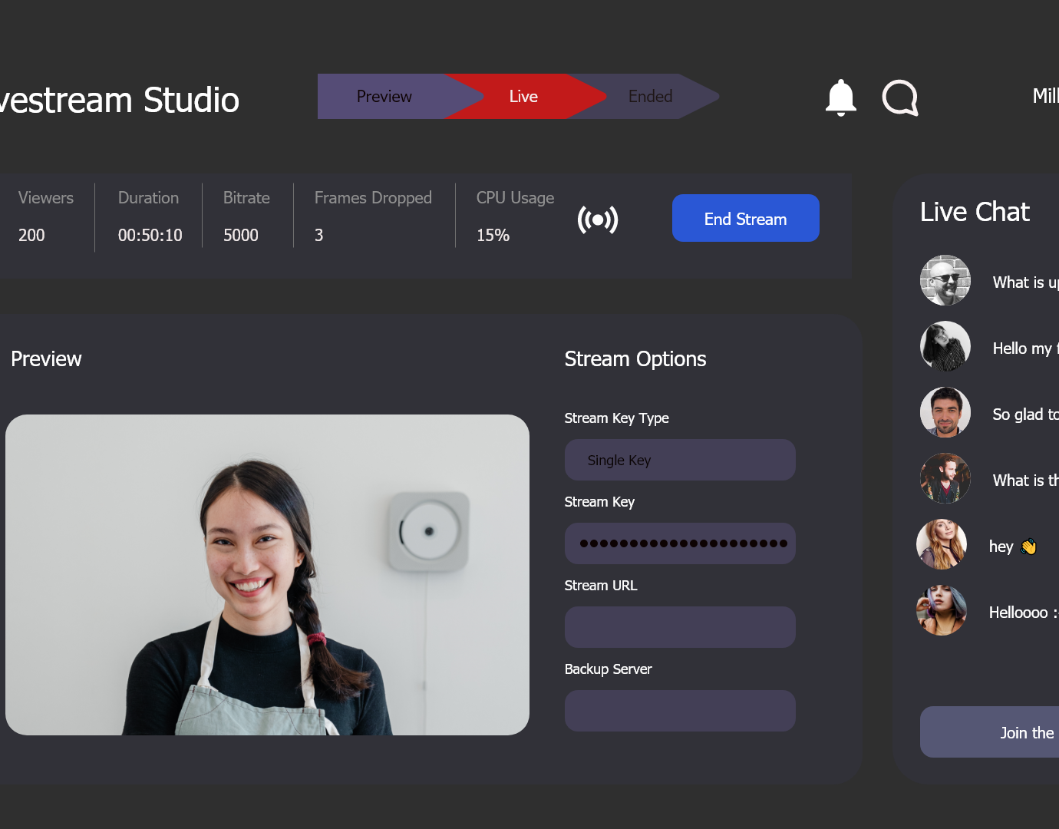The height and width of the screenshot is (829, 1059).
Task: Click the live broadcast signal icon
Action: pyautogui.click(x=598, y=220)
